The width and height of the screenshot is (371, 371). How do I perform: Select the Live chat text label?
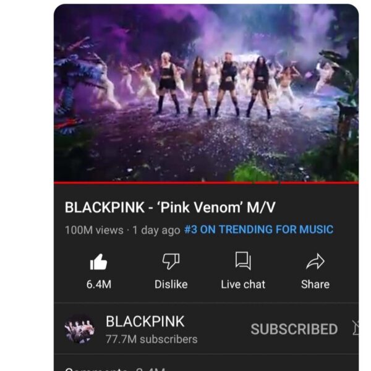[x=243, y=284]
